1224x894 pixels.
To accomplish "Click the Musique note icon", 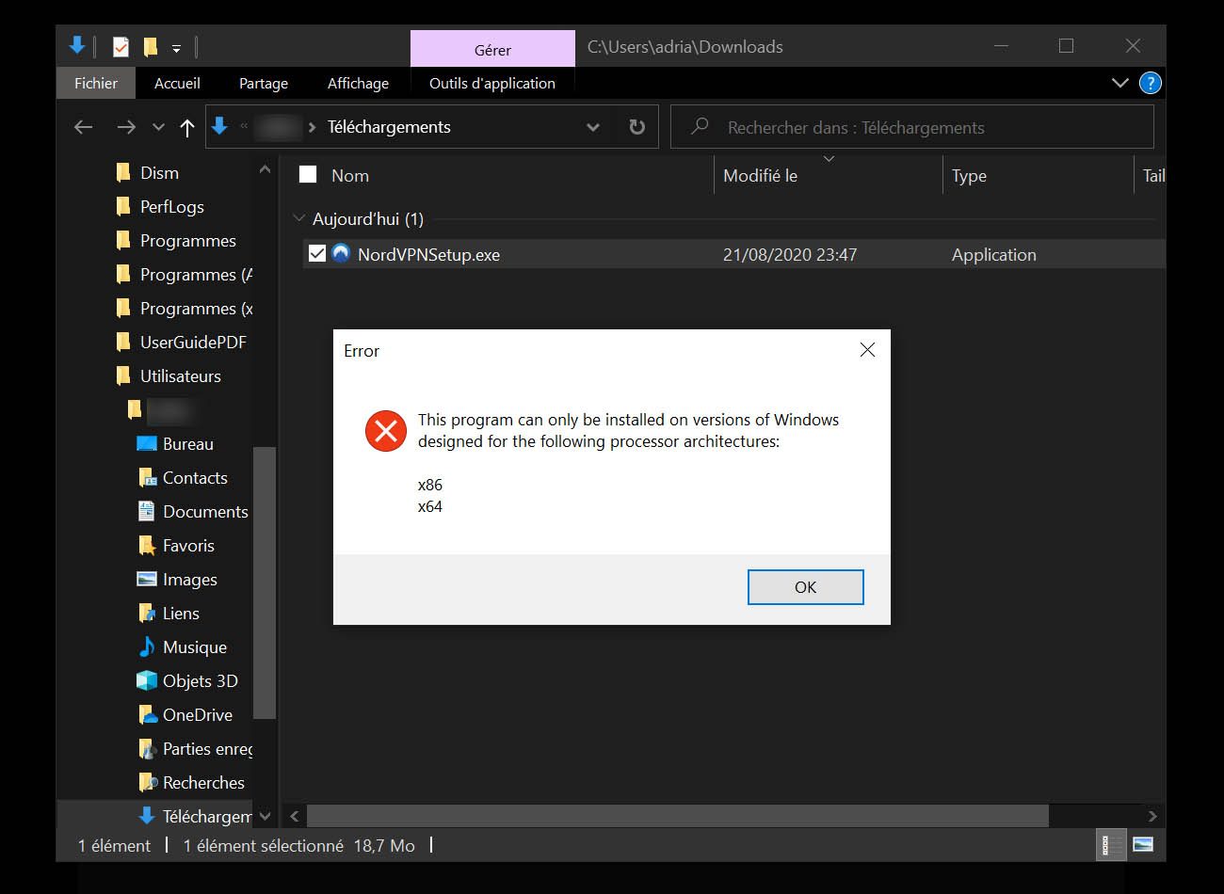I will click(x=147, y=647).
